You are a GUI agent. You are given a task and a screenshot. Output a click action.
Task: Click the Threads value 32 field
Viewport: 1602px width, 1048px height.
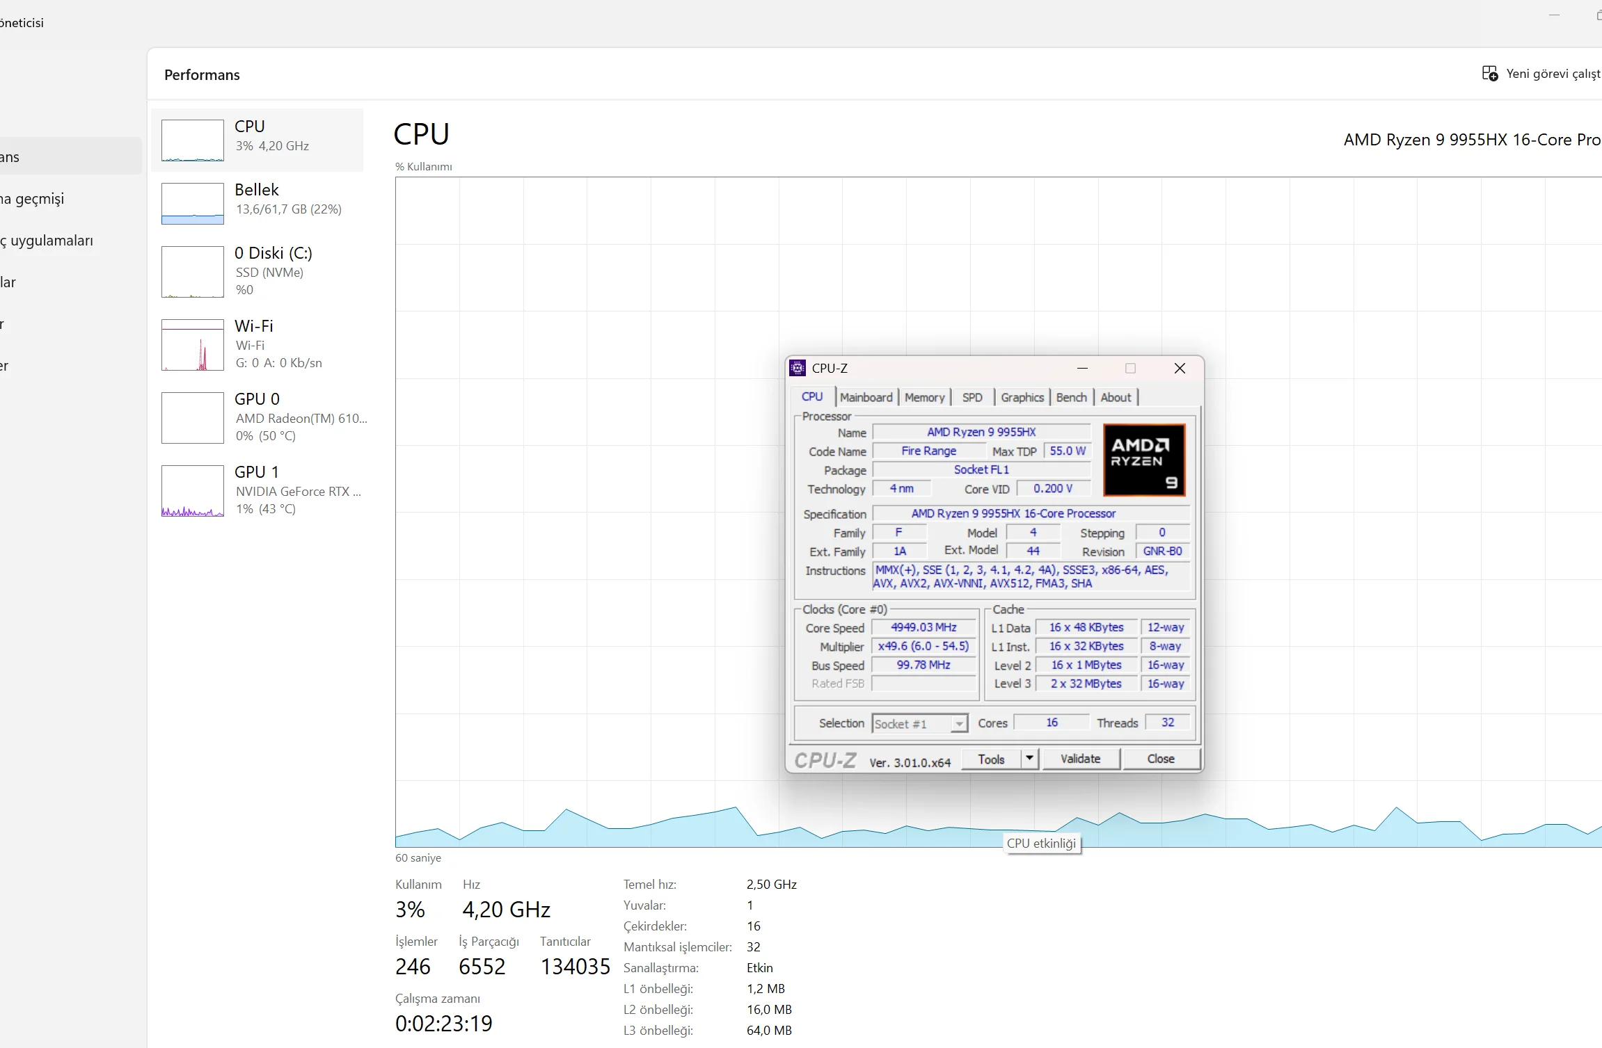[1167, 723]
